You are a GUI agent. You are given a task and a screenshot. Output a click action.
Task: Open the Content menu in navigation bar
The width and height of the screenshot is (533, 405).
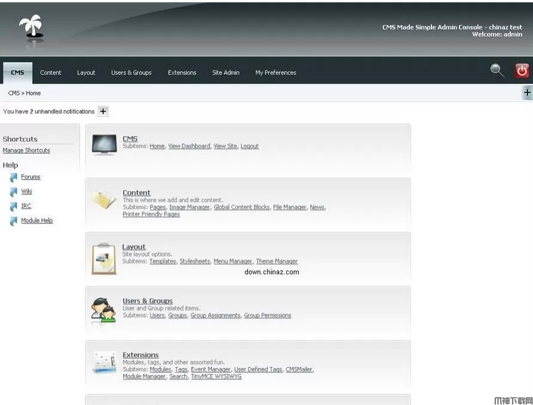(x=51, y=73)
